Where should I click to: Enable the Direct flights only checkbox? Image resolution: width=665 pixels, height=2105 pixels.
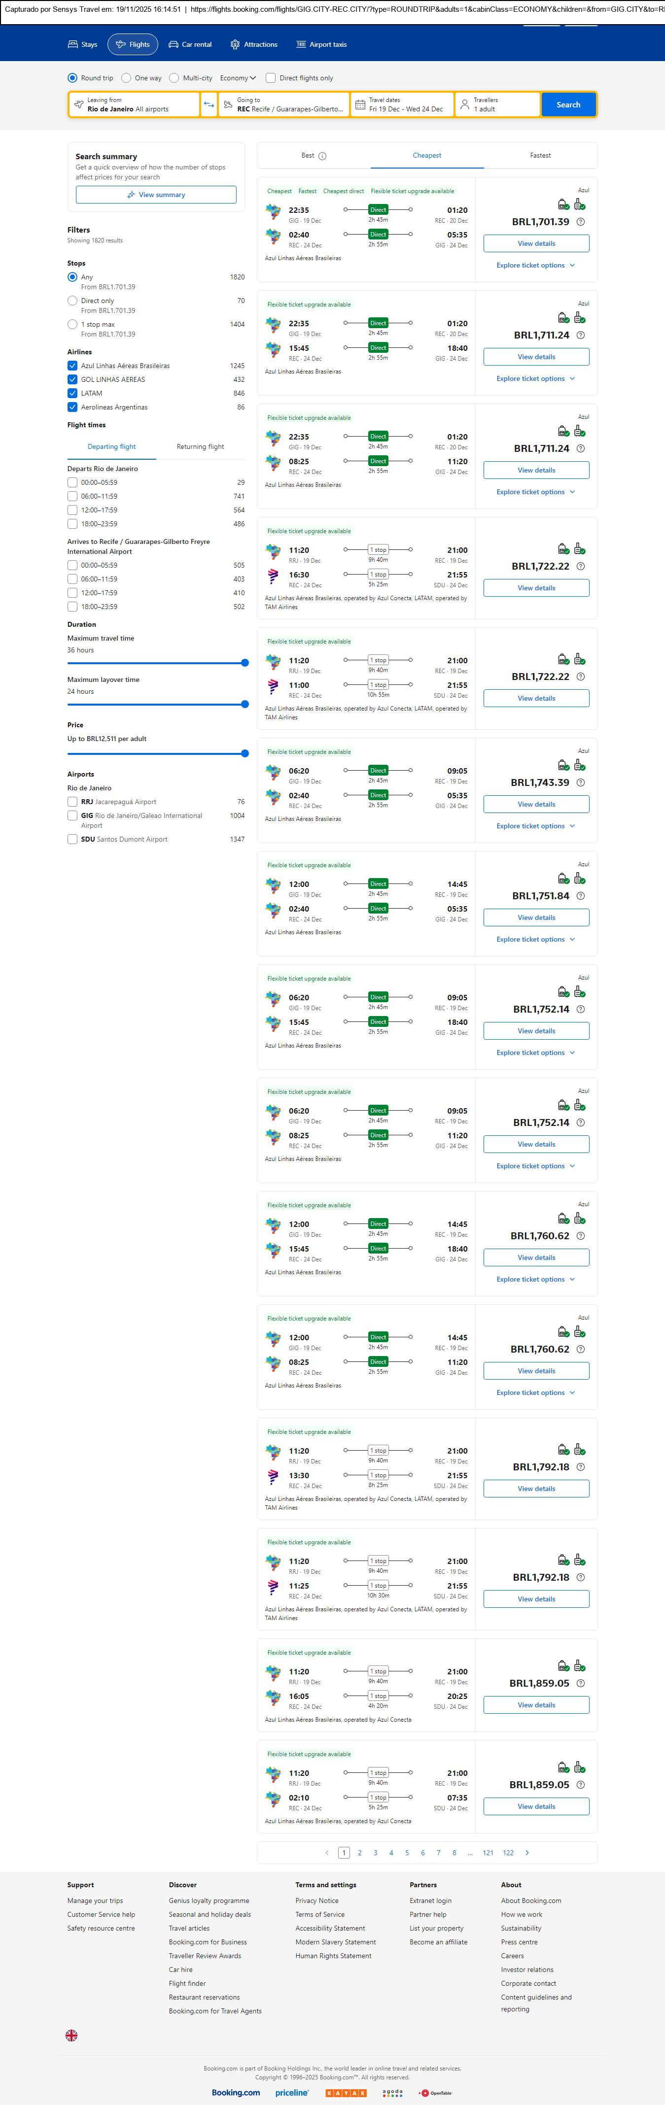tap(271, 78)
